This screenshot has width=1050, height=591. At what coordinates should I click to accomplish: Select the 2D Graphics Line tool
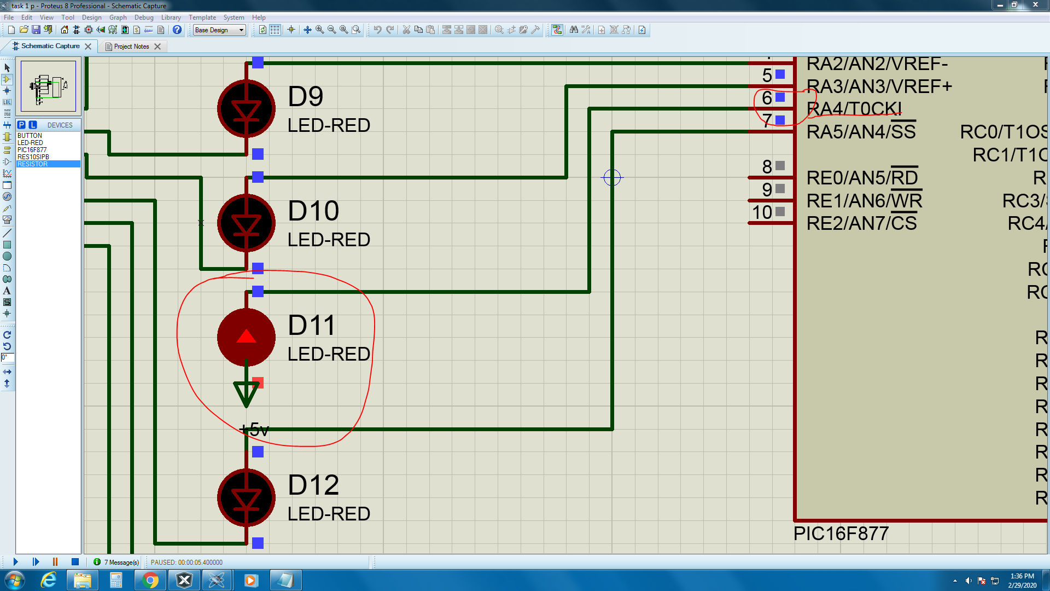(7, 233)
